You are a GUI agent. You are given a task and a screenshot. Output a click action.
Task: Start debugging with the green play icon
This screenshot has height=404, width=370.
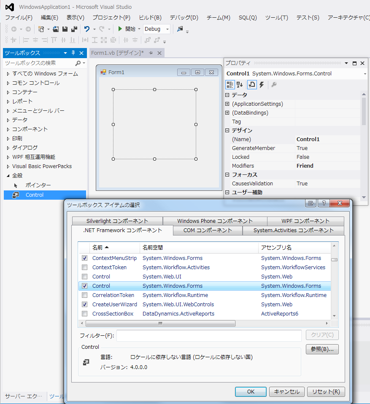point(120,29)
